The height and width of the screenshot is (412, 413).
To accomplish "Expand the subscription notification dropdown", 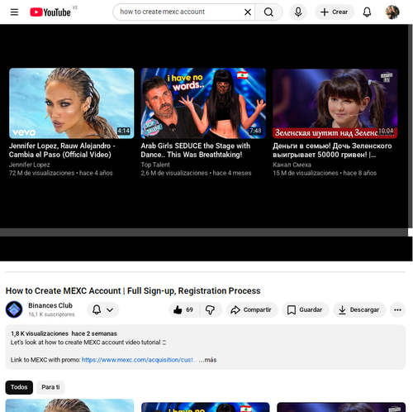I will pyautogui.click(x=103, y=309).
